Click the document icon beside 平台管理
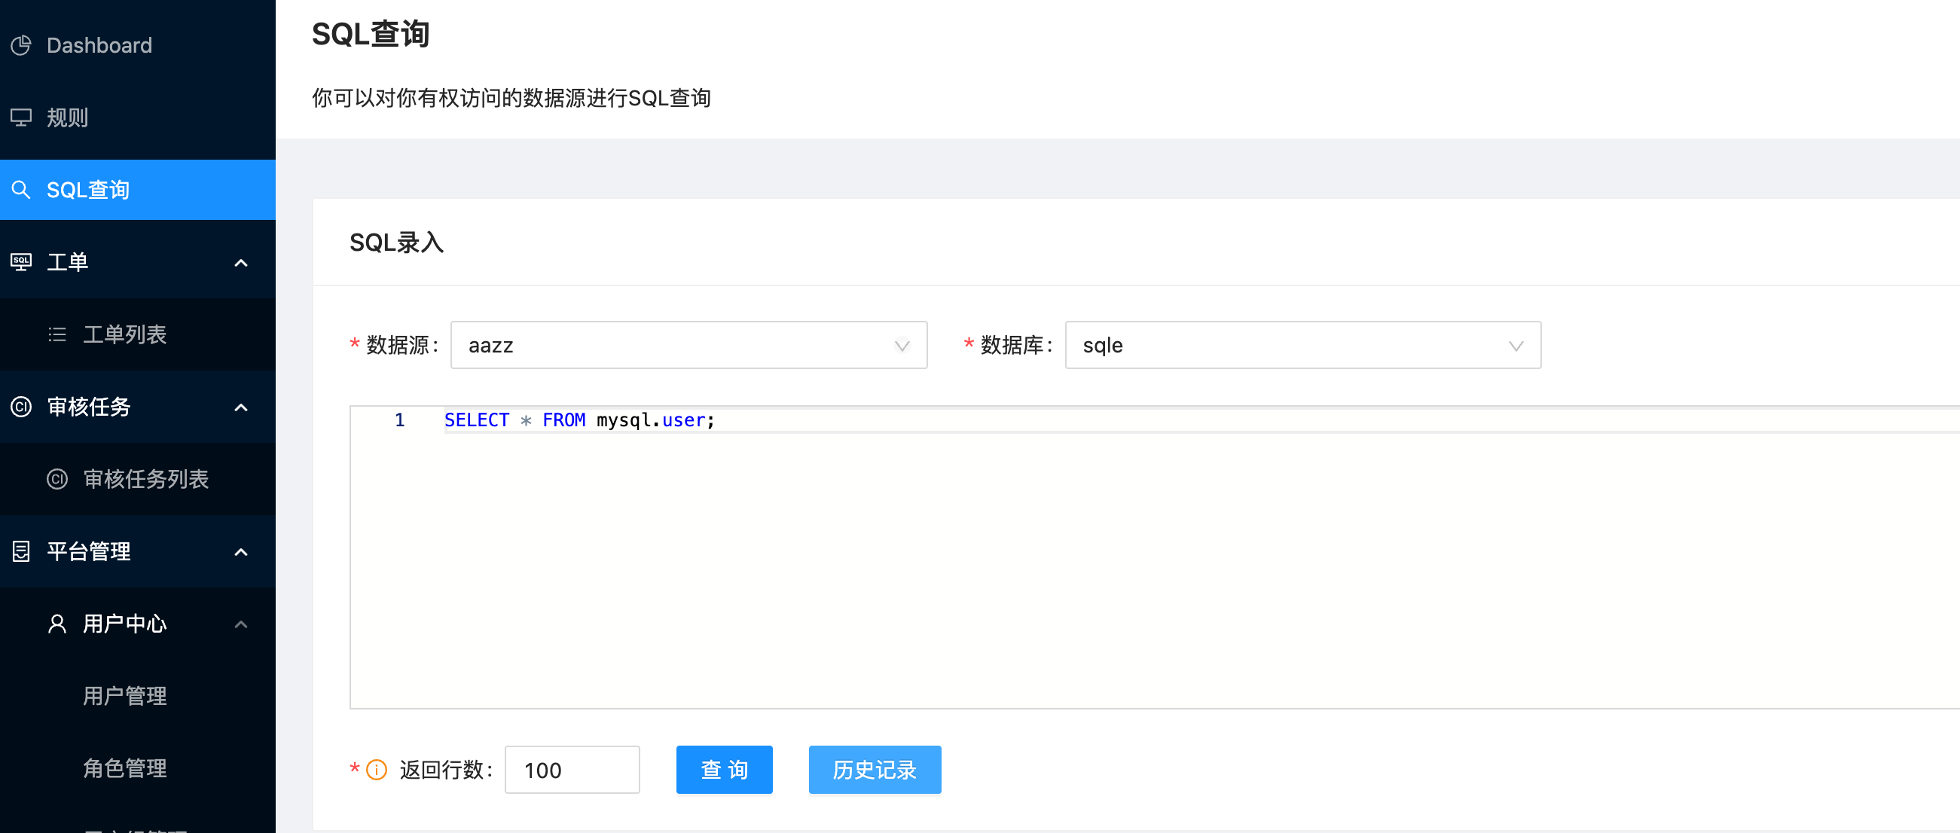Image resolution: width=1960 pixels, height=833 pixels. tap(21, 551)
